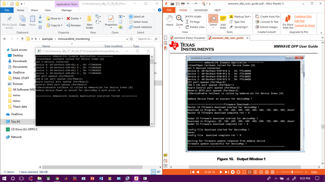Screen dimensions: 325x182
Task: Open Explorer Delete dropdown
Action: [74, 19]
